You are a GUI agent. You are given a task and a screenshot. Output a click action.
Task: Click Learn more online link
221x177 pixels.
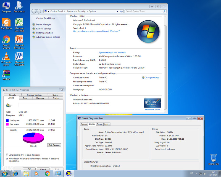click(152, 110)
